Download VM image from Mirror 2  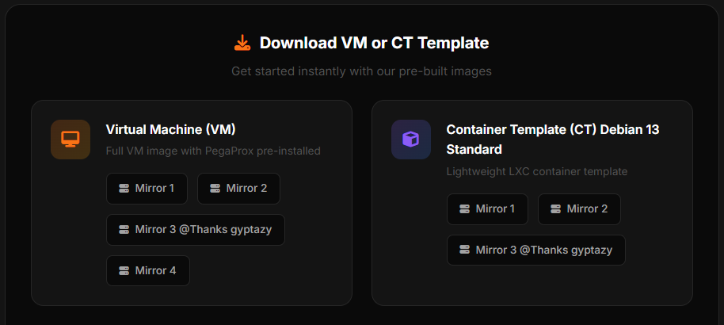pyautogui.click(x=238, y=189)
